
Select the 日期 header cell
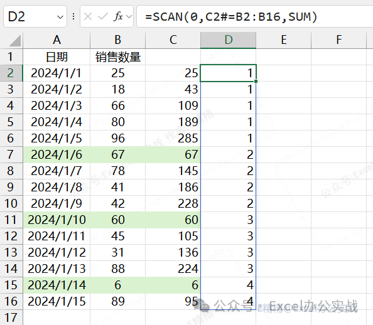coord(57,57)
